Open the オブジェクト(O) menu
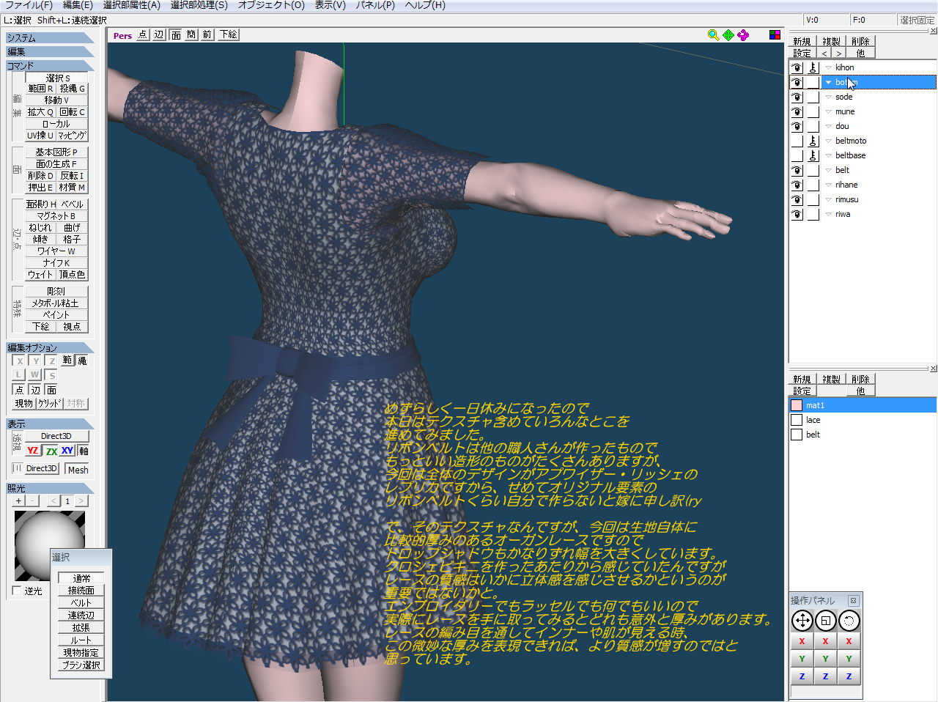This screenshot has height=702, width=938. [x=271, y=5]
